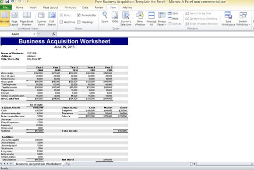Select the Business Acquisition Worksheet sheet tab
The image size is (254, 170).
pyautogui.click(x=39, y=164)
